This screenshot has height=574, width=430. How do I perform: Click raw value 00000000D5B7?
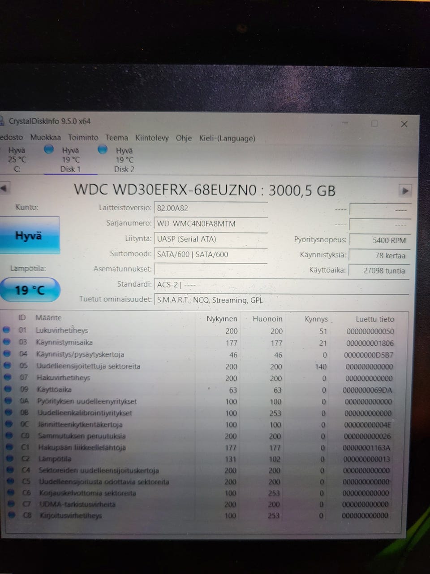click(369, 355)
